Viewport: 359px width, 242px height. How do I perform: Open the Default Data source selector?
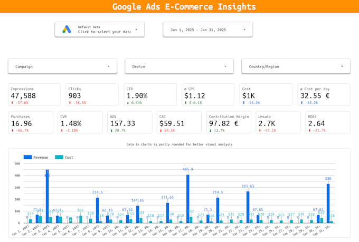(x=100, y=30)
